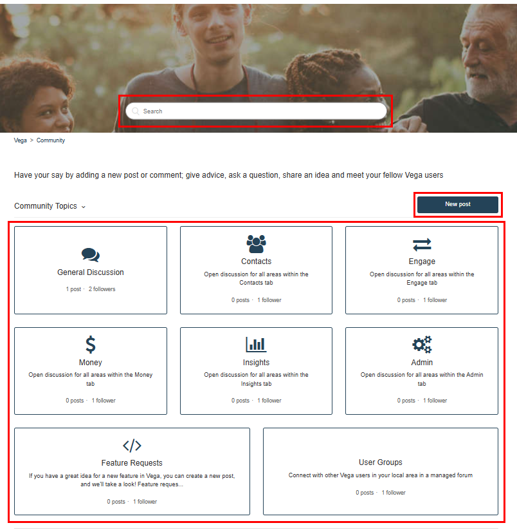This screenshot has width=517, height=532.
Task: Go to Vega breadcrumb link
Action: 21,140
